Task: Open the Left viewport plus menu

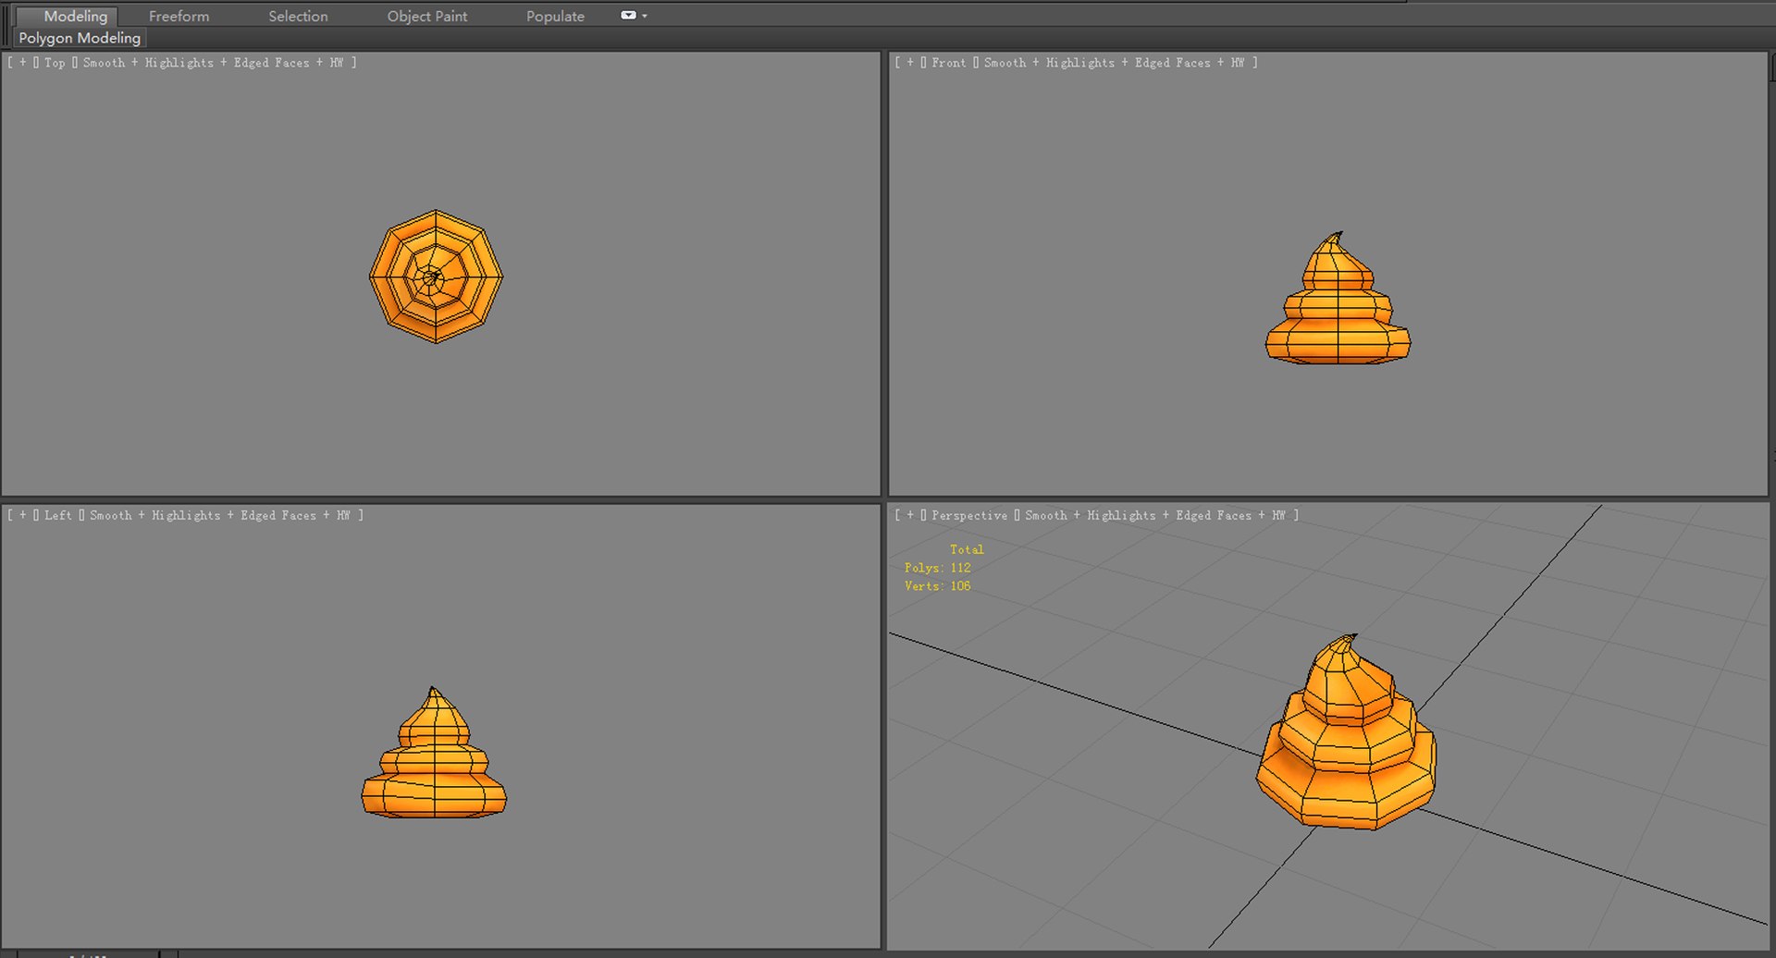Action: click(23, 515)
